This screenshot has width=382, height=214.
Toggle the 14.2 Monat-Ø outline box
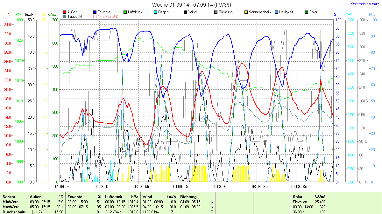95,16
